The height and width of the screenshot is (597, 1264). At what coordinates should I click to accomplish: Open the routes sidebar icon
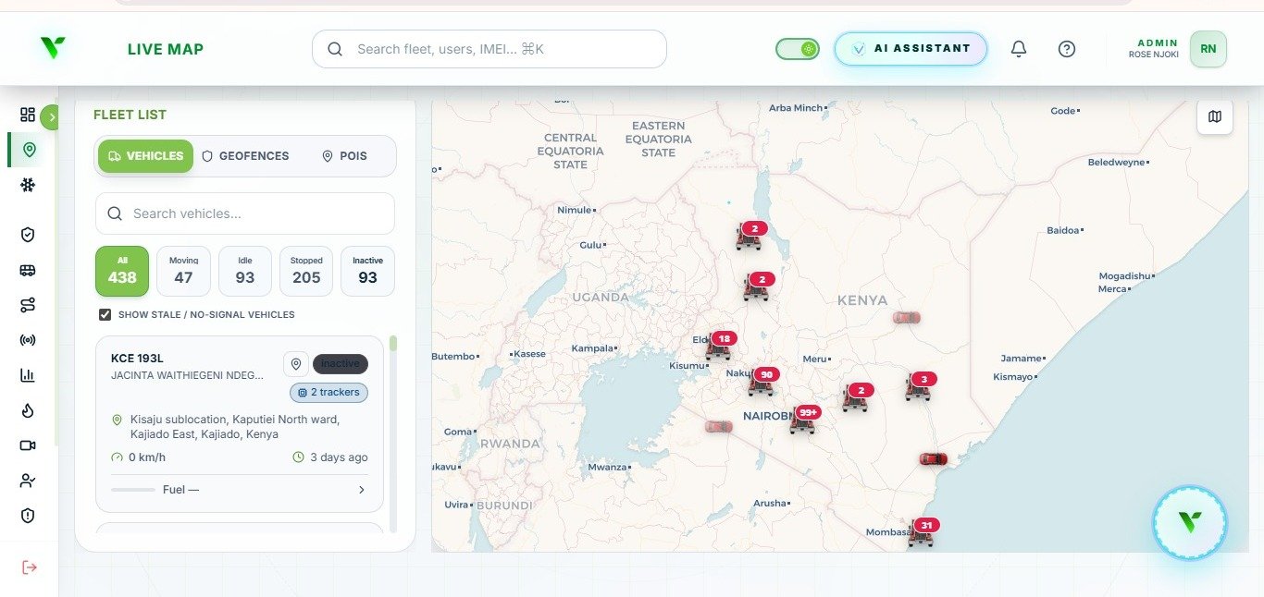28,305
